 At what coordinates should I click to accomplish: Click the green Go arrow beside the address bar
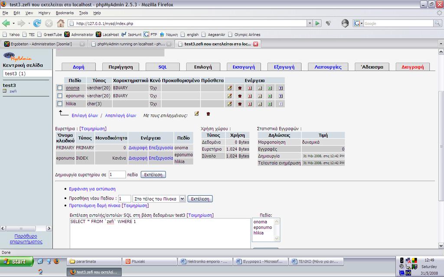pos(317,23)
